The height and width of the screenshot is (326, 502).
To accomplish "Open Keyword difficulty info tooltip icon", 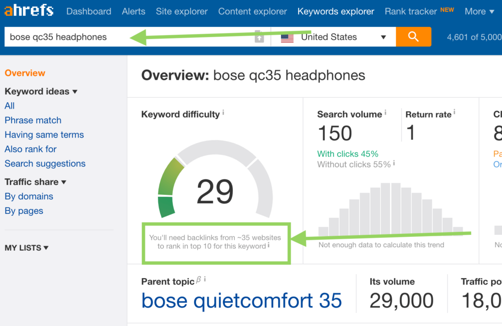I will click(223, 113).
